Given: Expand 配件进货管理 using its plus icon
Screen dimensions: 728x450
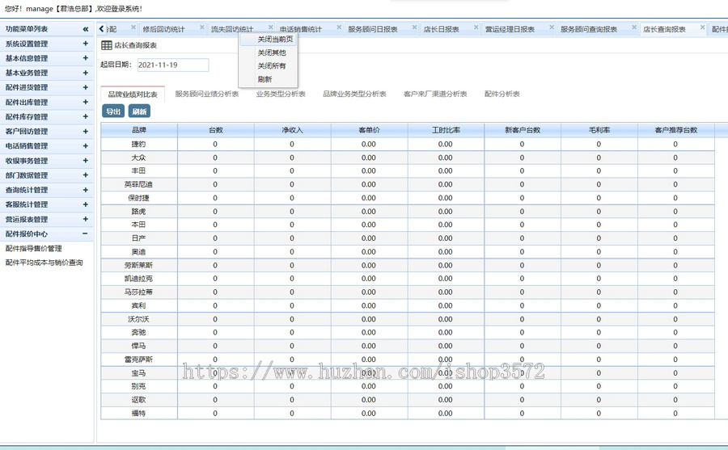Looking at the screenshot, I should pyautogui.click(x=86, y=87).
